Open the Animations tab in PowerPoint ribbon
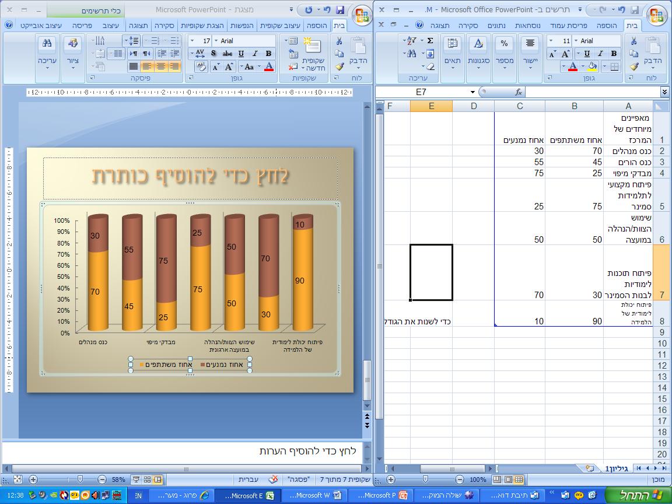Viewport: 672px width, 504px height. [242, 25]
